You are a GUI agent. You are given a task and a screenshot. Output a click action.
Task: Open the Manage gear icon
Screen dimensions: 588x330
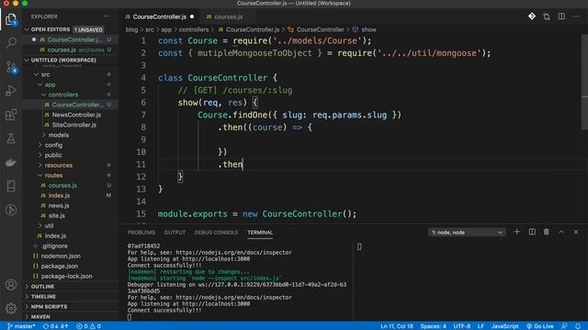click(x=11, y=308)
